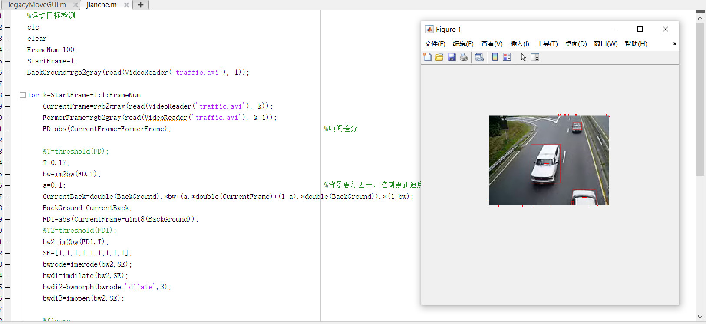The image size is (706, 324).
Task: Collapse the for loop code fold
Action: [23, 95]
